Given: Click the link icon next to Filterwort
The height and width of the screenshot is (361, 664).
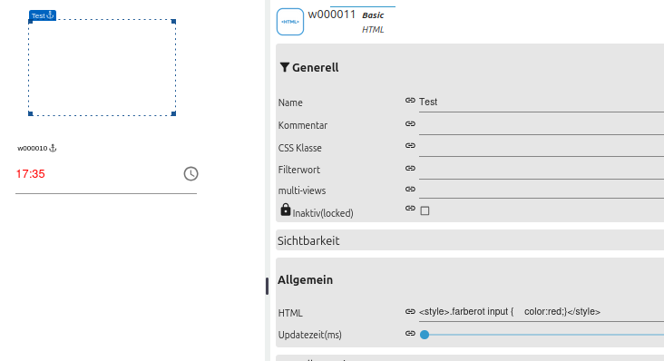Looking at the screenshot, I should (410, 168).
